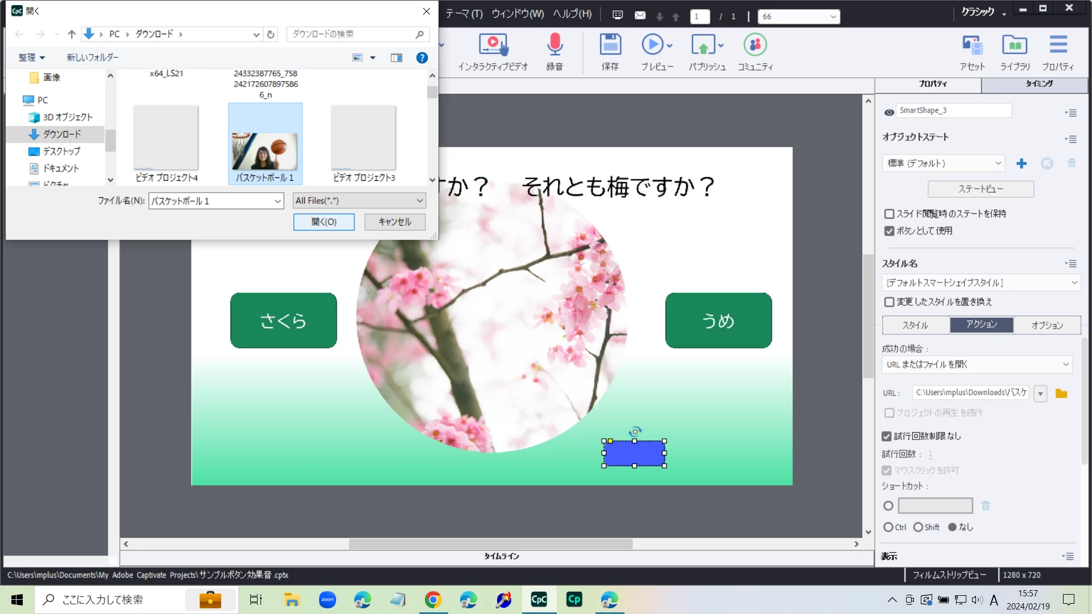Click the プレビュー play icon
1092x614 pixels.
point(652,45)
